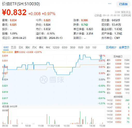Image resolution: width=132 pixels, height=128 pixels.
Task: Click the 价值ETF(SH:510030) title
Action: click(21, 4)
